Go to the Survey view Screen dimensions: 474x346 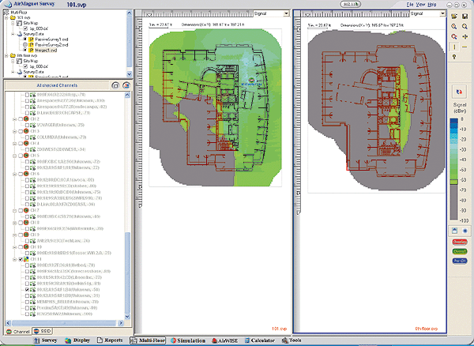[x=45, y=340]
